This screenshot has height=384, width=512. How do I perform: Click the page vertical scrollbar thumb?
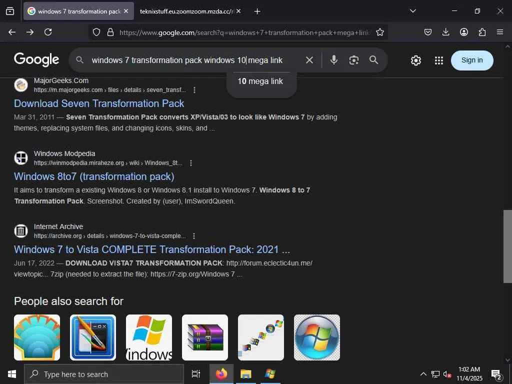click(507, 246)
